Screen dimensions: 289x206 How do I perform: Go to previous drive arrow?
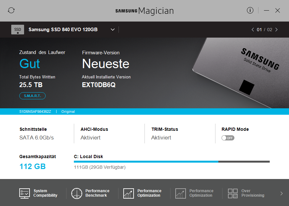click(252, 30)
